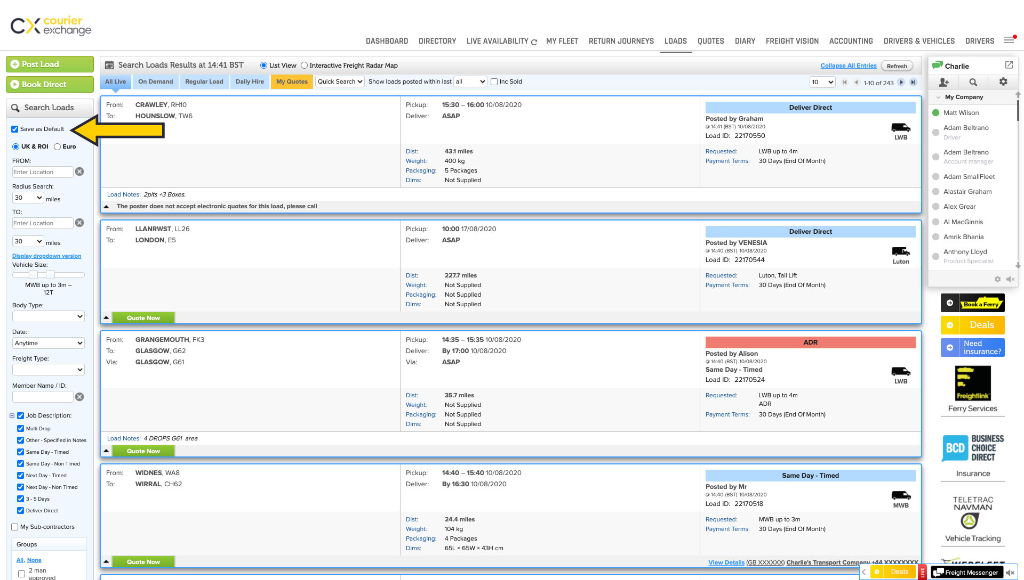Select Interactive Freight Radar Map view
This screenshot has height=580, width=1024.
tap(305, 66)
